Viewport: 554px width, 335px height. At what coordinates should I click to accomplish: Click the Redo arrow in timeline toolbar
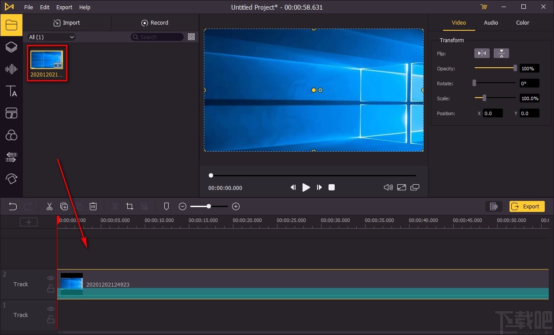click(27, 206)
